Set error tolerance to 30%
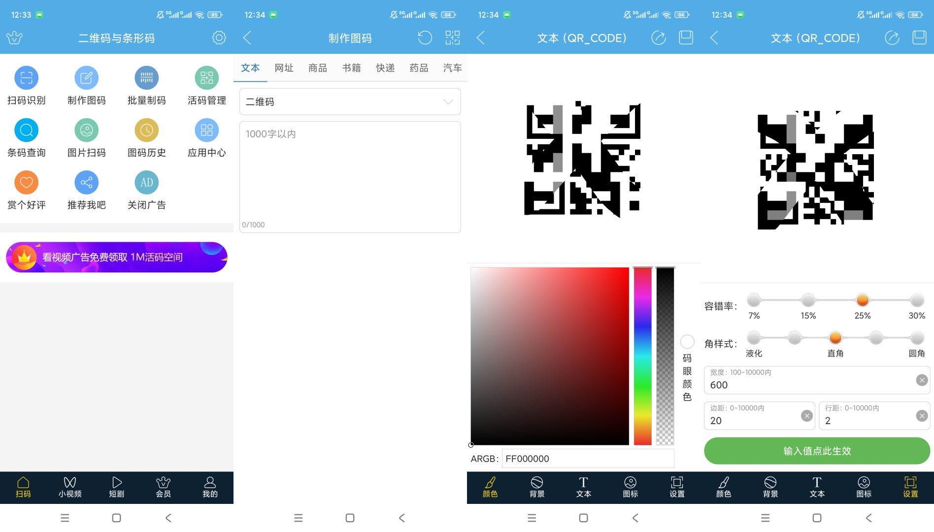This screenshot has height=532, width=934. pos(917,299)
